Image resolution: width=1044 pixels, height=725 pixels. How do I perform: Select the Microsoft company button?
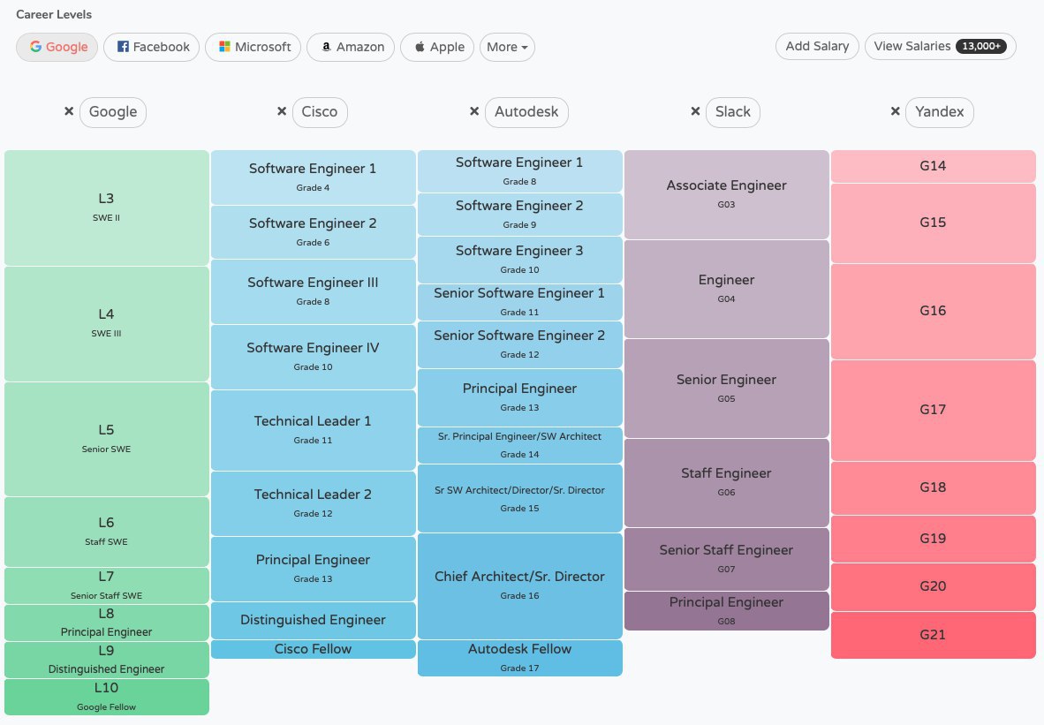(x=253, y=47)
